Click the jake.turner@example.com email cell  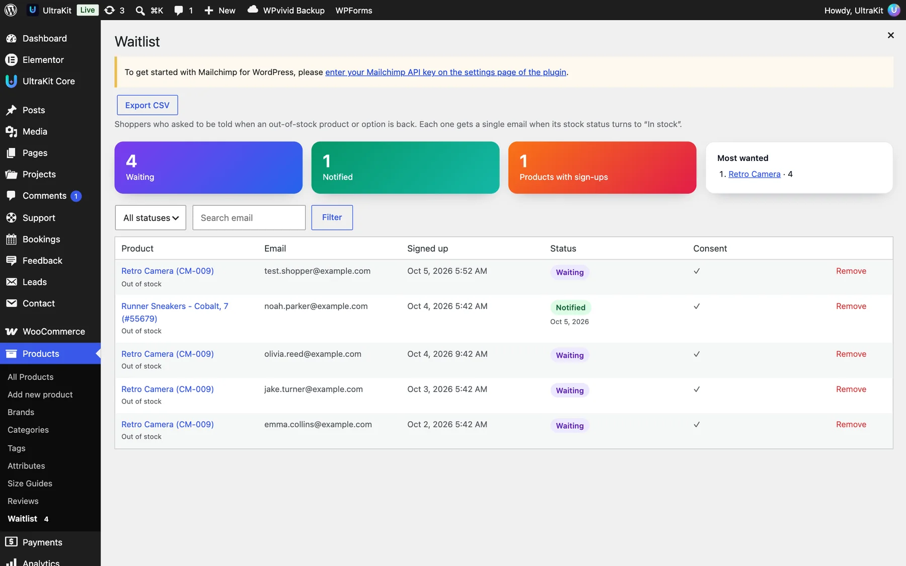point(314,389)
